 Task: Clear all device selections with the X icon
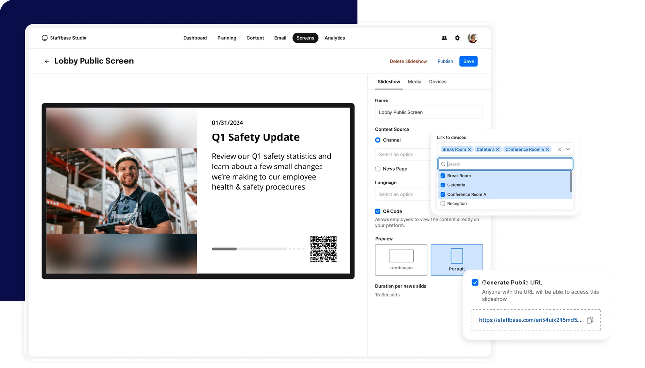560,149
